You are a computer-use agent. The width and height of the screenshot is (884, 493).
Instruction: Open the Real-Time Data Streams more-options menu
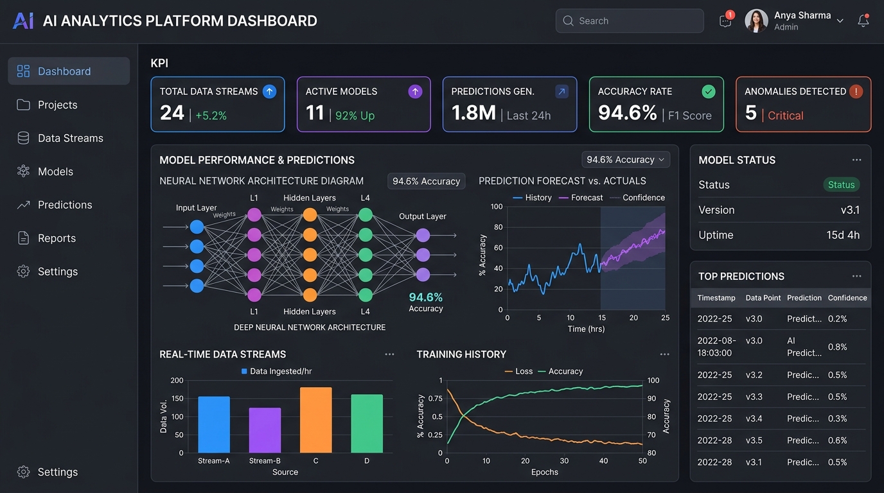[389, 354]
